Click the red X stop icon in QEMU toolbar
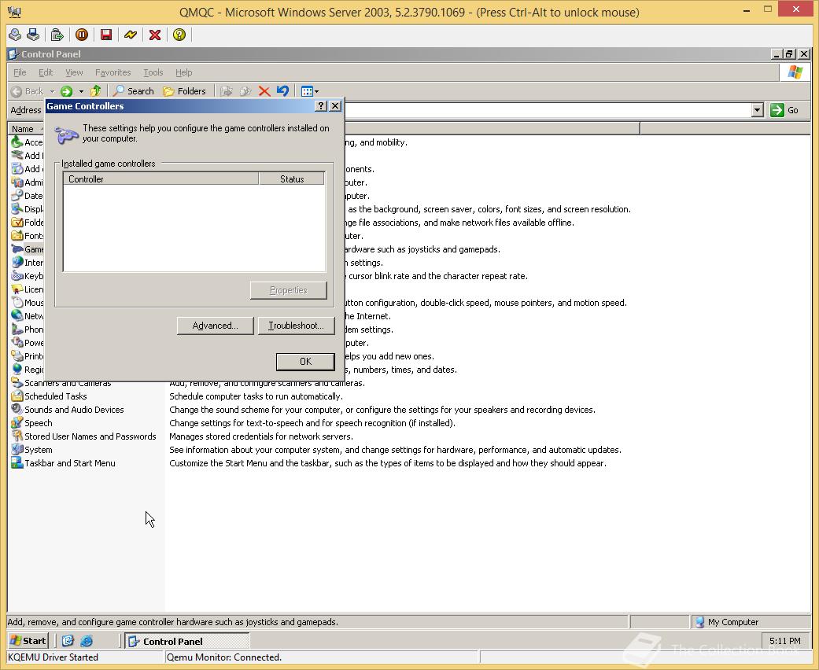The height and width of the screenshot is (670, 819). point(155,35)
